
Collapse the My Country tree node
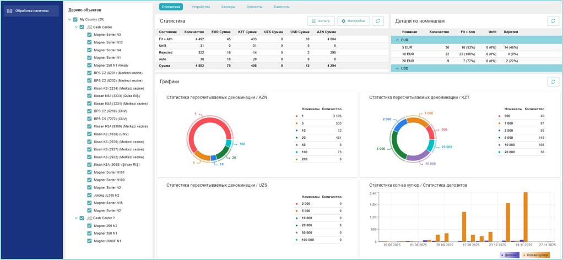tap(69, 19)
